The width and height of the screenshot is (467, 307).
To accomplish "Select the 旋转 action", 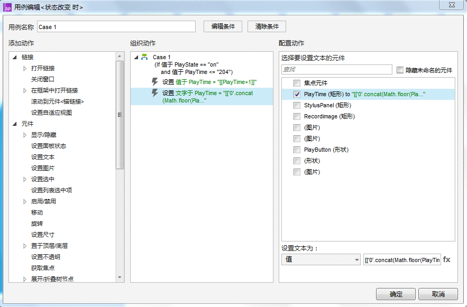I will [37, 224].
